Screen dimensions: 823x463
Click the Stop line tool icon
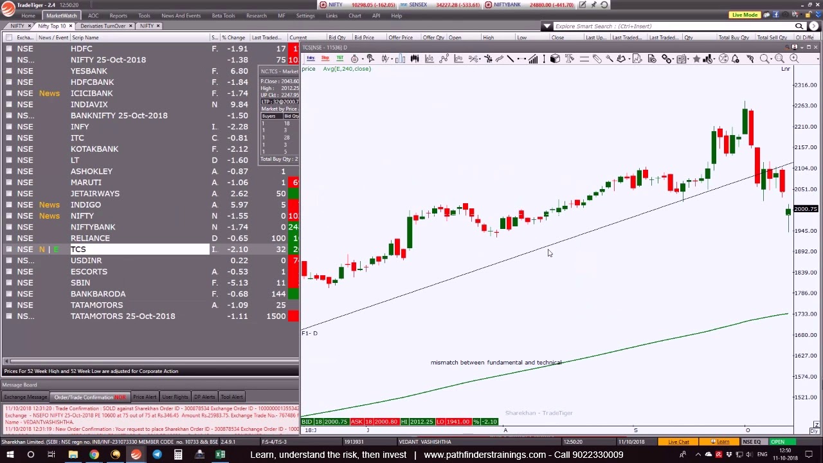pyautogui.click(x=325, y=59)
